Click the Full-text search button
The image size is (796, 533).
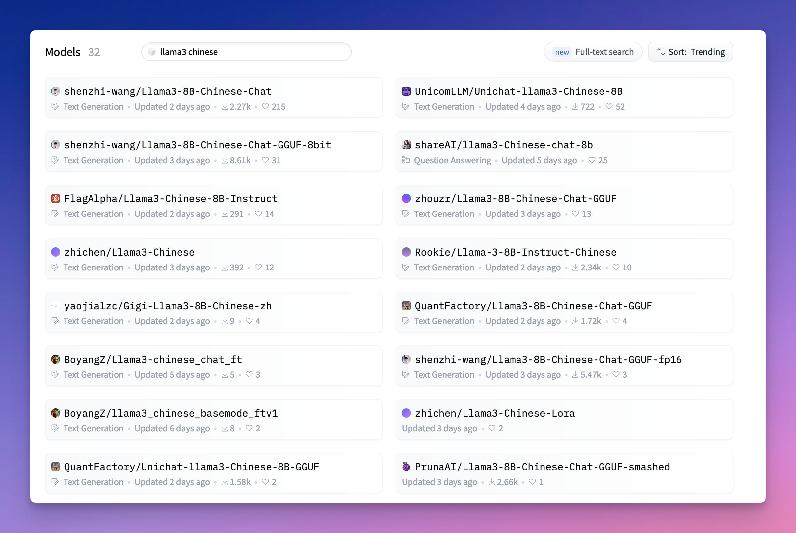click(593, 52)
